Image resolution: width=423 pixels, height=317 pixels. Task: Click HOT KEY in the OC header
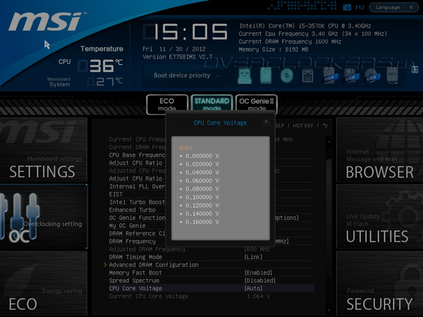[303, 125]
